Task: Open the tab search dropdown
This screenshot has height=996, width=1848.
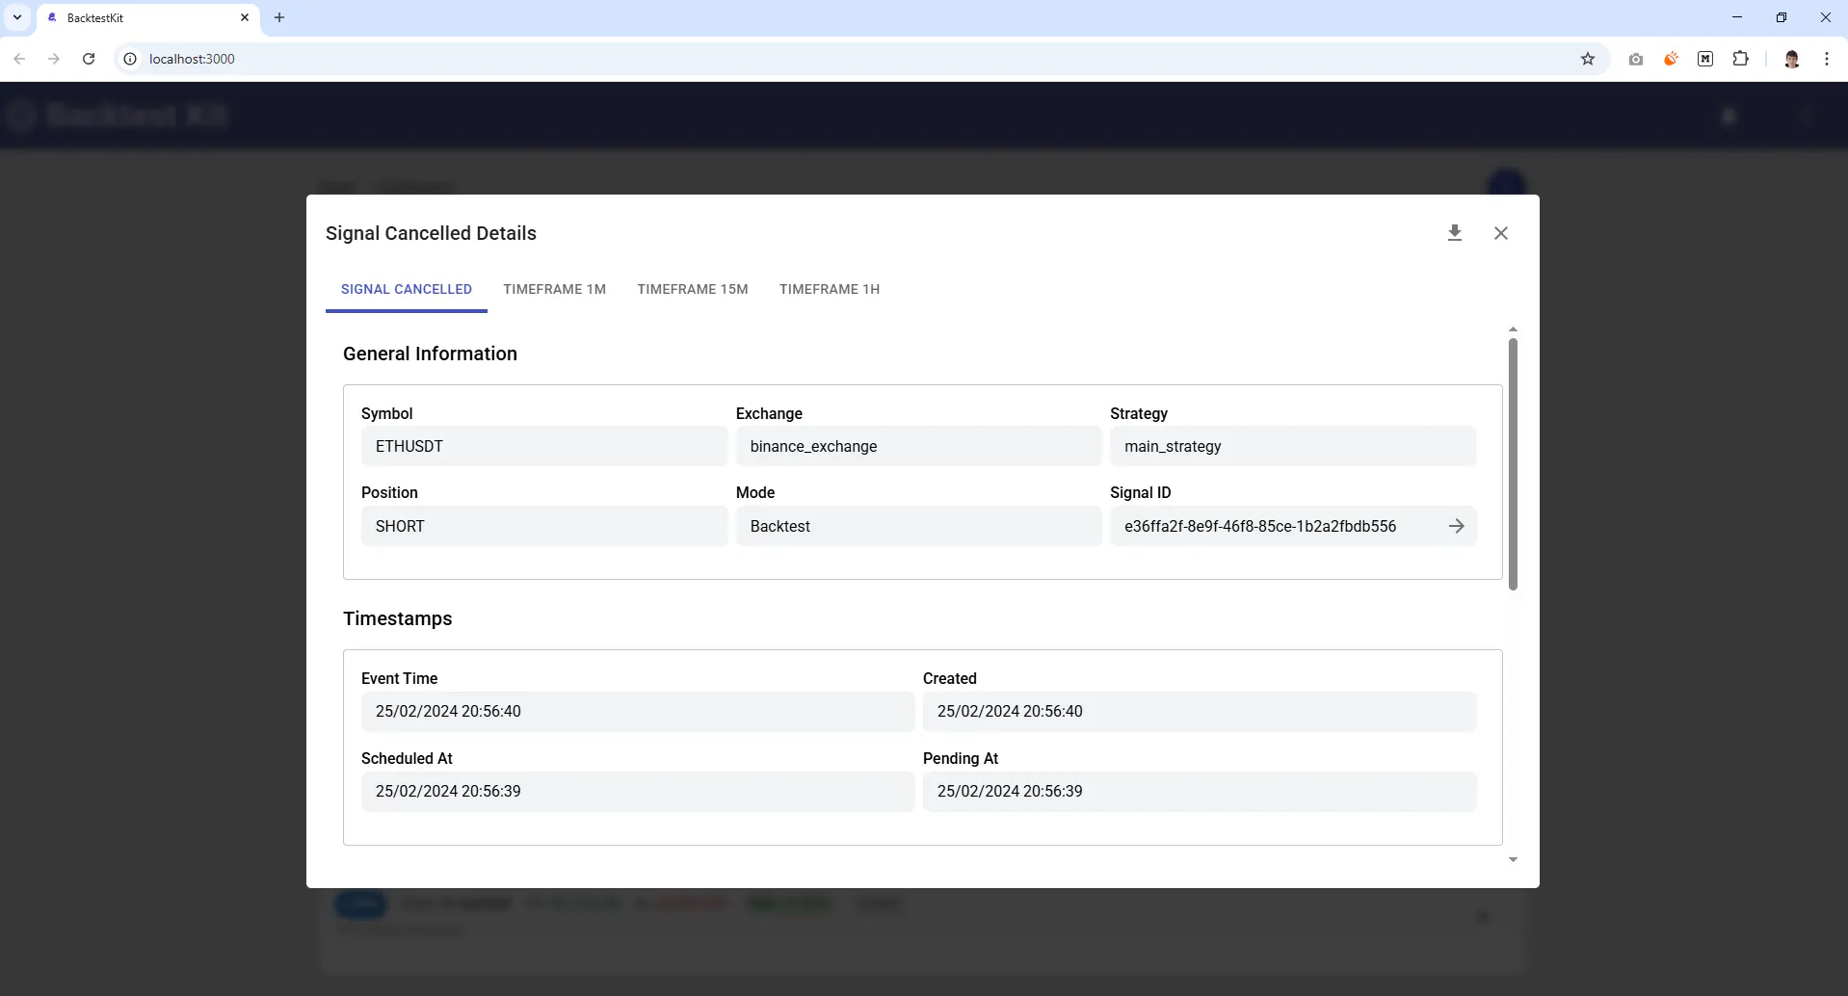Action: click(17, 17)
